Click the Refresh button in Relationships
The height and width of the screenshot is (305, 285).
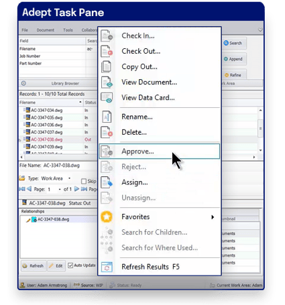pos(34,265)
